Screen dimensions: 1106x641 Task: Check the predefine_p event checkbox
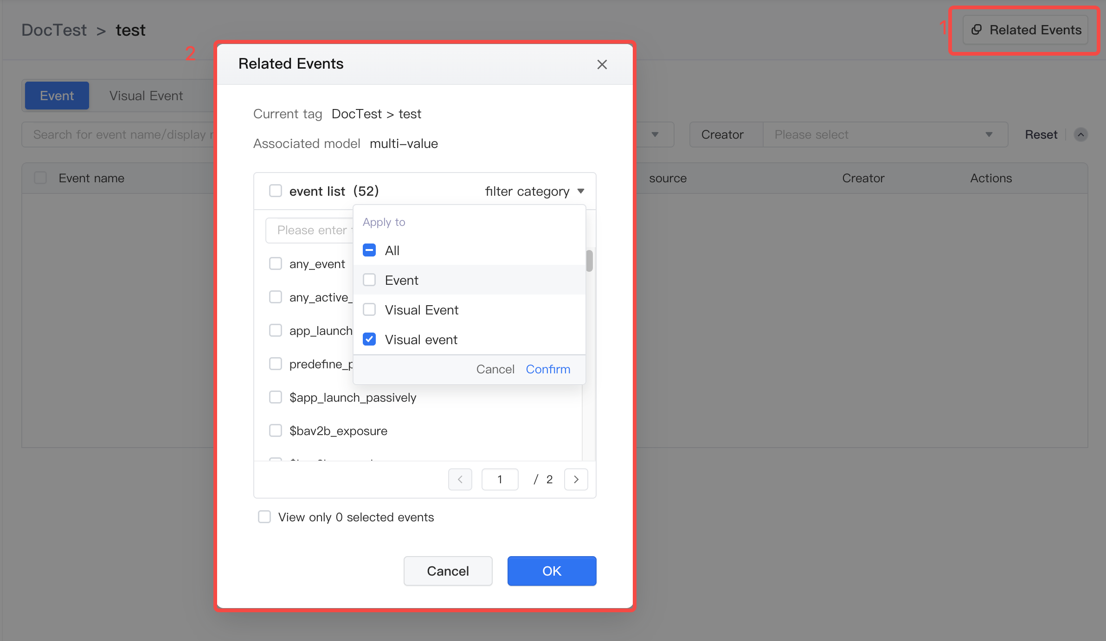(x=276, y=364)
